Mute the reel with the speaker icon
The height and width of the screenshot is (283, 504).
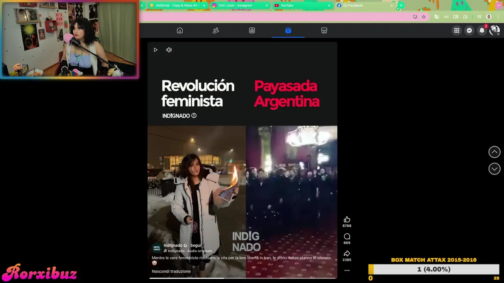point(169,50)
